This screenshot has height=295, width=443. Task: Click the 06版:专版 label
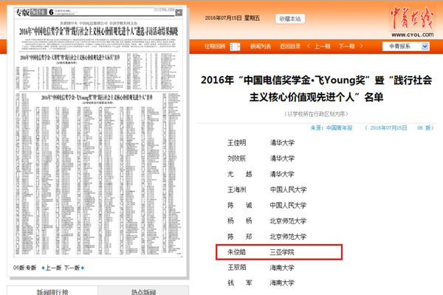24,268
